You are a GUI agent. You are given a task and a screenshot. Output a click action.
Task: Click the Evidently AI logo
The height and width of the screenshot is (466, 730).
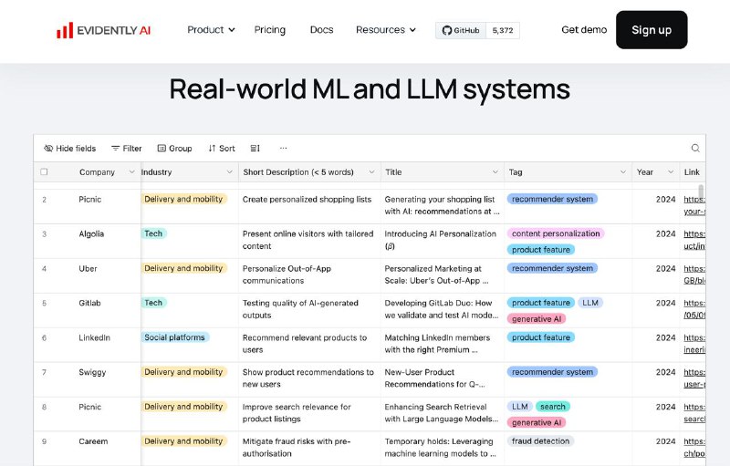point(103,30)
